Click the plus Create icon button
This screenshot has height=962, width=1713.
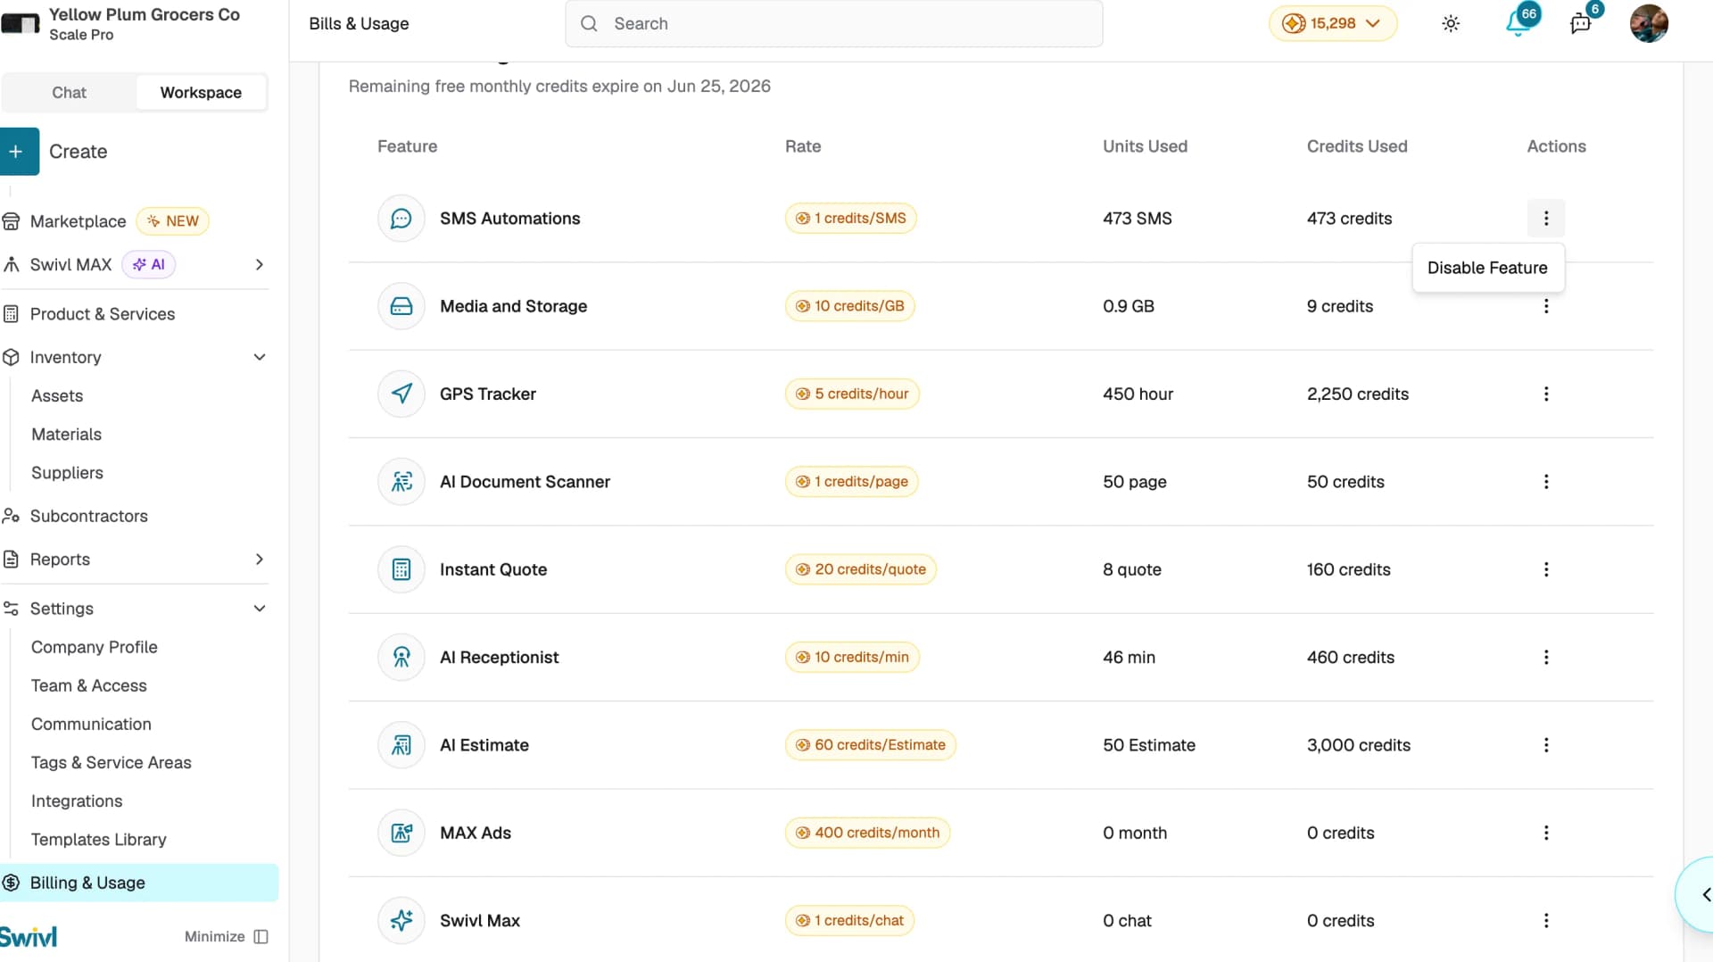(18, 152)
